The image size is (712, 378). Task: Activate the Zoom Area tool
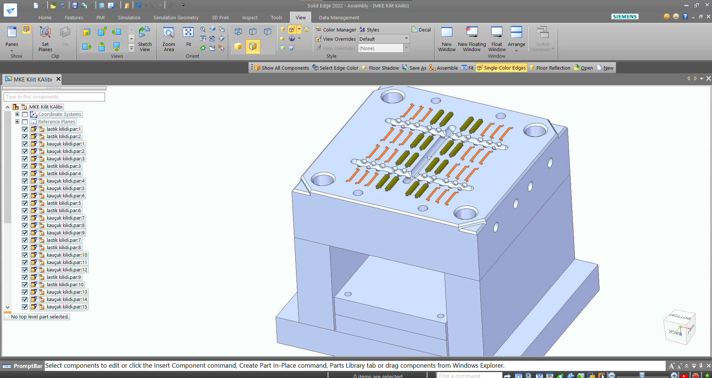(x=169, y=39)
